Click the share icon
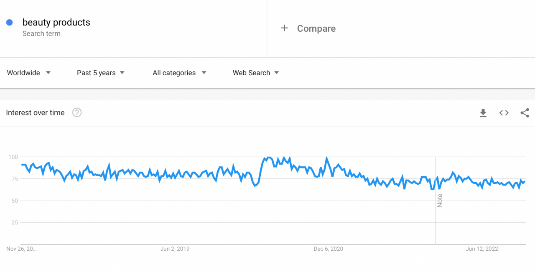This screenshot has height=272, width=535. [x=525, y=113]
